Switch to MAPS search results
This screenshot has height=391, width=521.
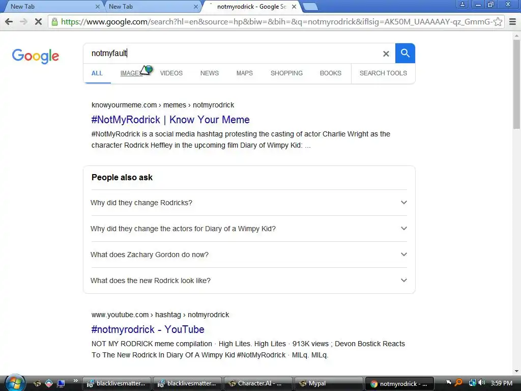click(x=245, y=73)
